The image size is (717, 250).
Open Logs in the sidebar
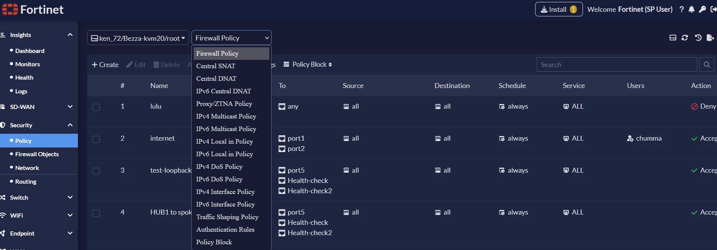tap(21, 91)
